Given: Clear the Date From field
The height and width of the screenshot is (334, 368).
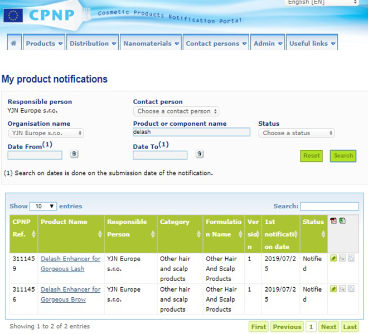Looking at the screenshot, I should point(74,154).
